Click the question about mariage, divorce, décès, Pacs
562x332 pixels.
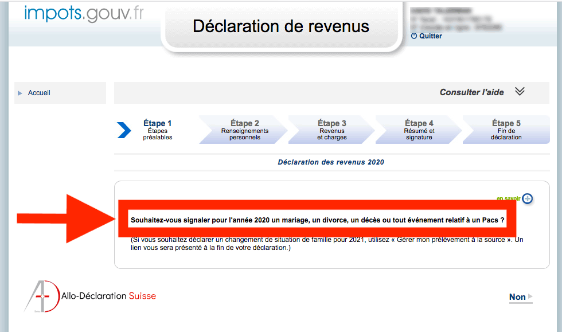(x=317, y=220)
